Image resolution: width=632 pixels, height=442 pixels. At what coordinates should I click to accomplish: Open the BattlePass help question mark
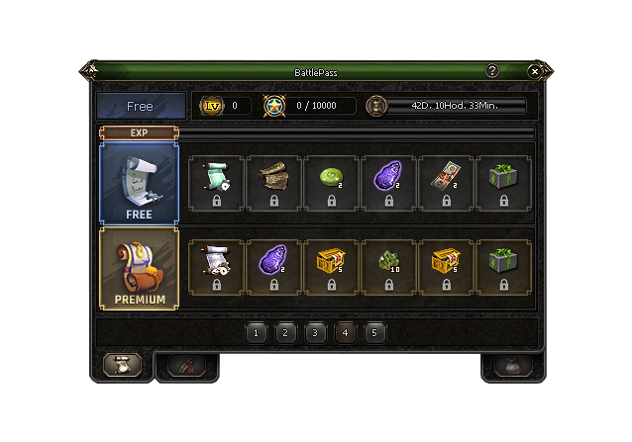click(x=491, y=71)
